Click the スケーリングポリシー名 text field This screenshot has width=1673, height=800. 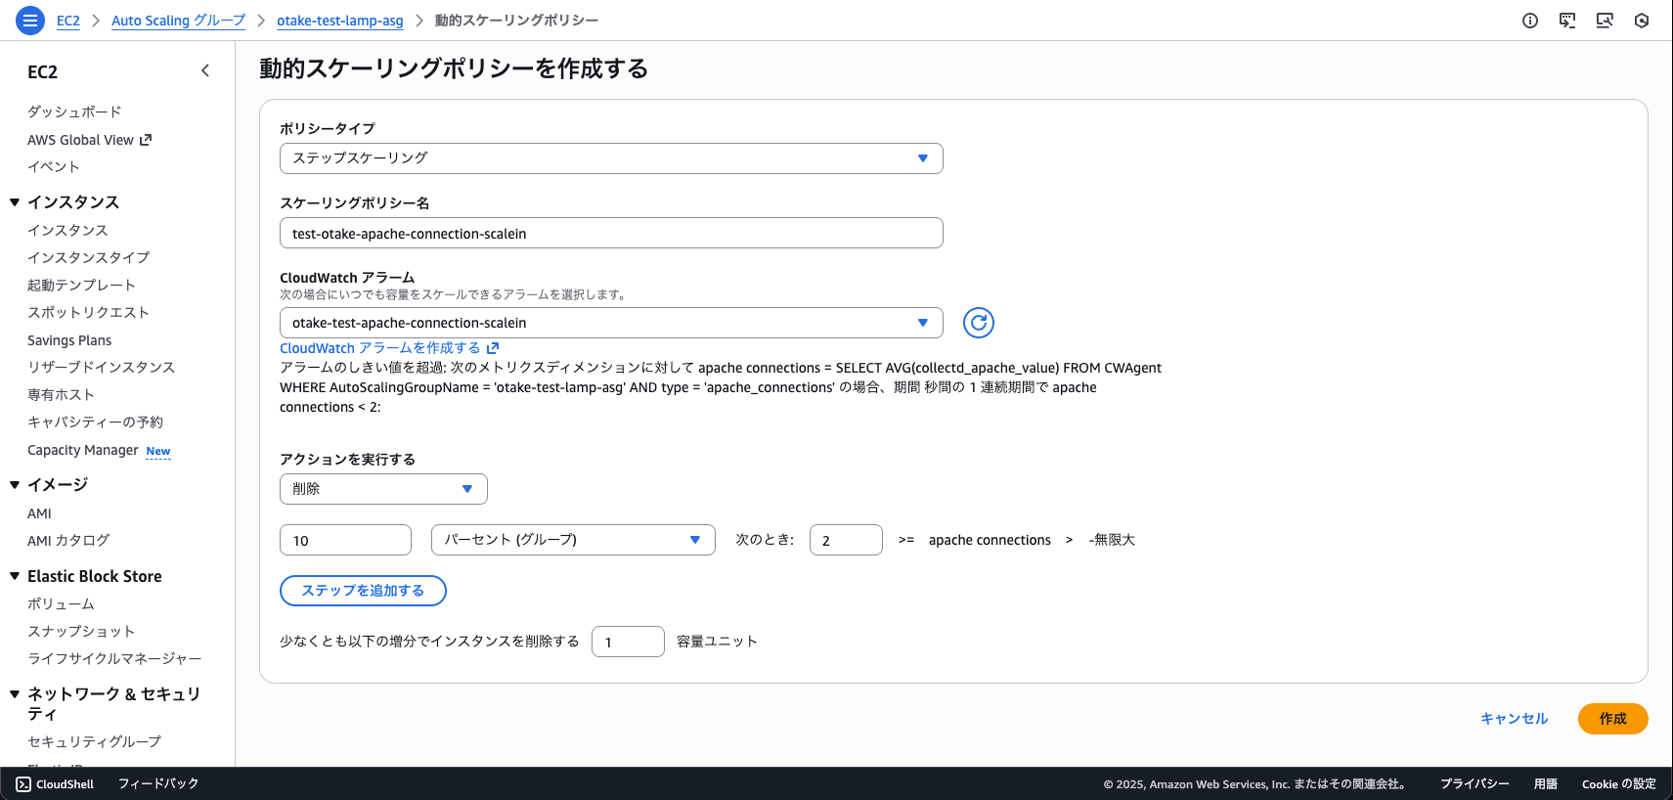(611, 234)
